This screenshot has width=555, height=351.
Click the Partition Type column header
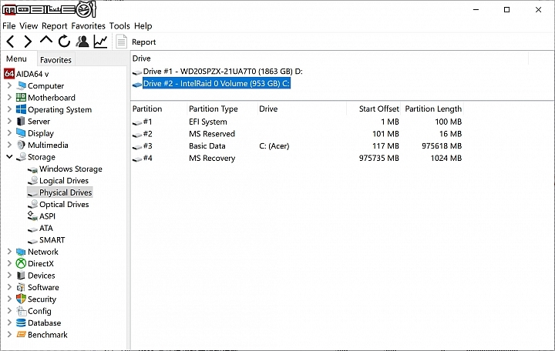coord(214,109)
